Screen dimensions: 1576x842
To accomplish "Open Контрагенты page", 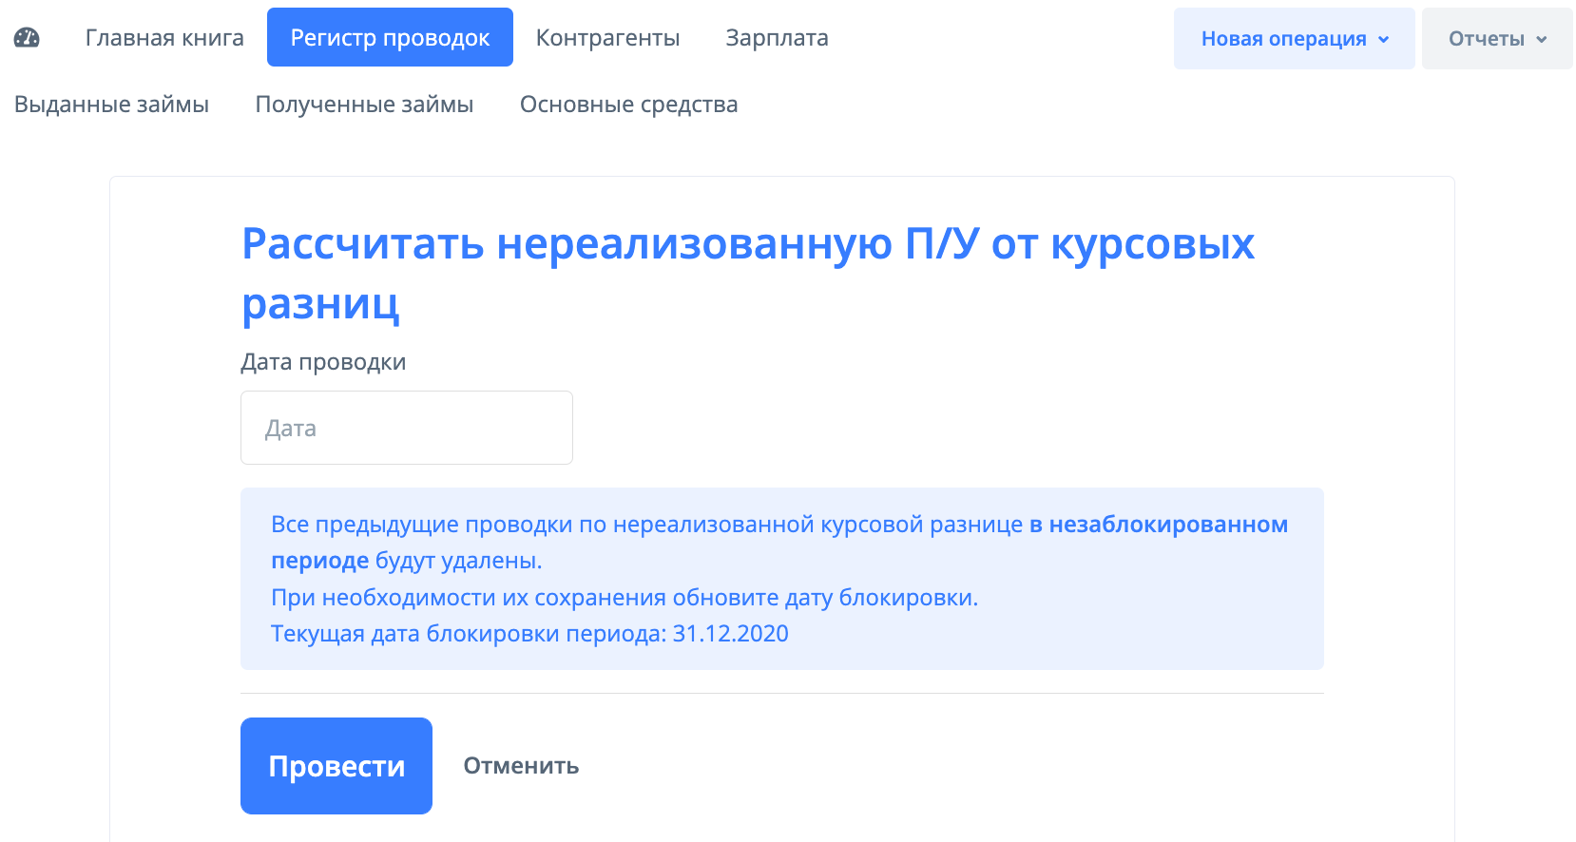I will (x=608, y=38).
